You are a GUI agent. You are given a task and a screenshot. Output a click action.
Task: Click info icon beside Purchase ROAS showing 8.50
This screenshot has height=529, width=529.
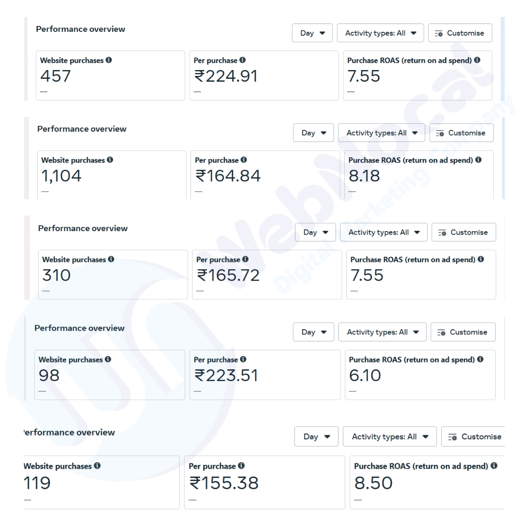[494, 465]
